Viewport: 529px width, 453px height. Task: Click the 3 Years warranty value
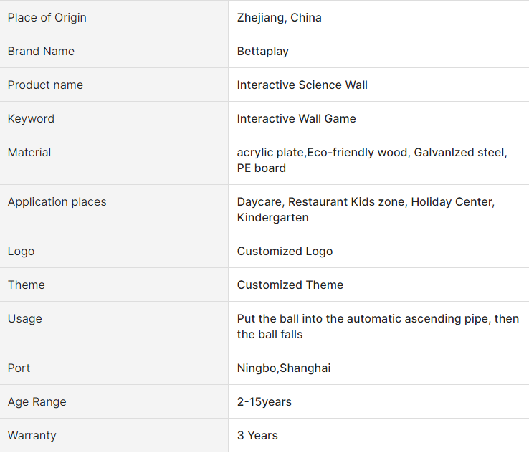(257, 436)
